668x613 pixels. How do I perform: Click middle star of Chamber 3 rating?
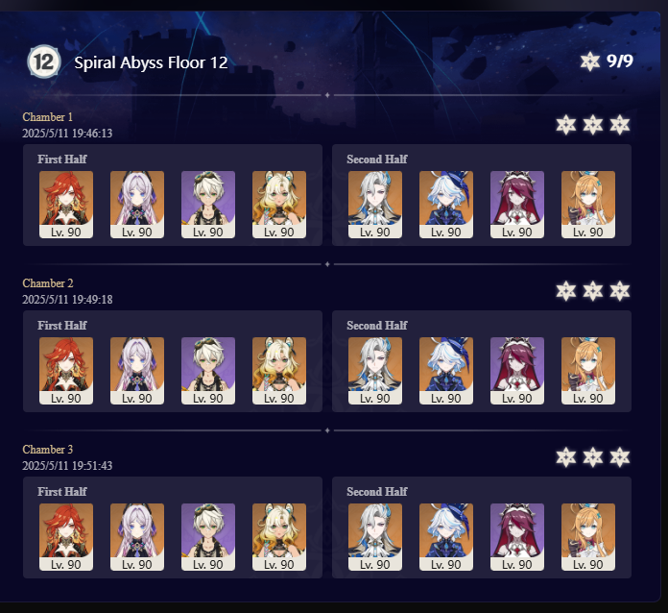tap(593, 457)
